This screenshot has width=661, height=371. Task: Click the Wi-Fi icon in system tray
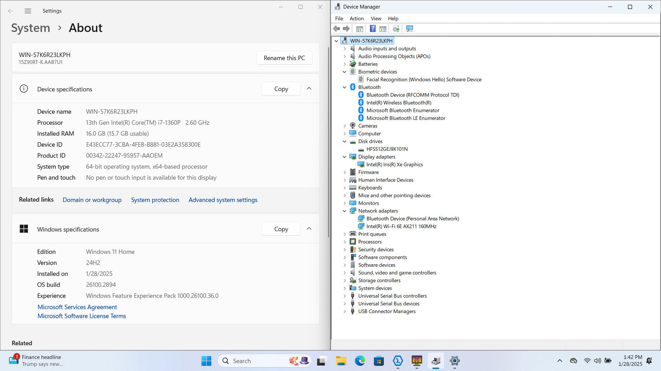coord(587,361)
